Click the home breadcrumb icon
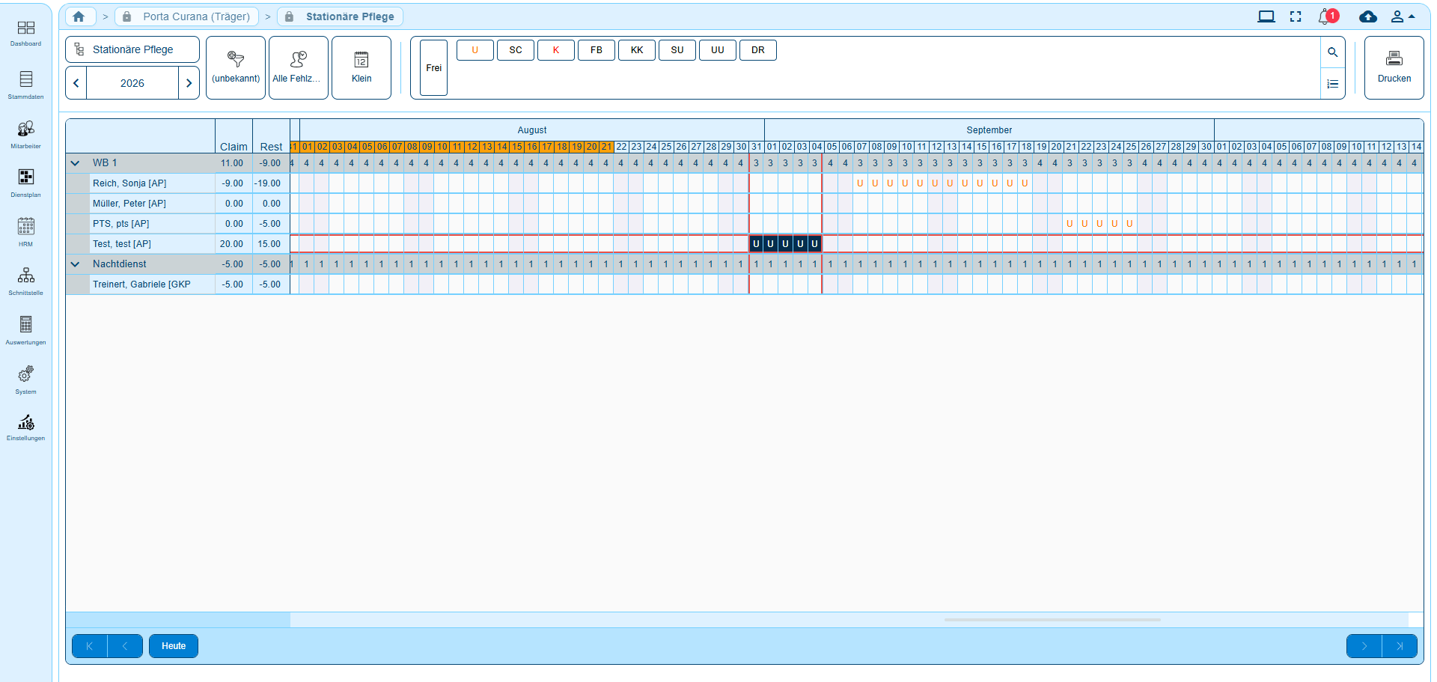Viewport: 1437px width, 682px height. pyautogui.click(x=79, y=16)
